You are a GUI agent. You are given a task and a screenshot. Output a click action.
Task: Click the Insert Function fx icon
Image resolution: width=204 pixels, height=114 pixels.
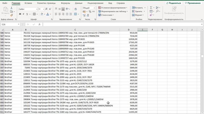coord(40,24)
